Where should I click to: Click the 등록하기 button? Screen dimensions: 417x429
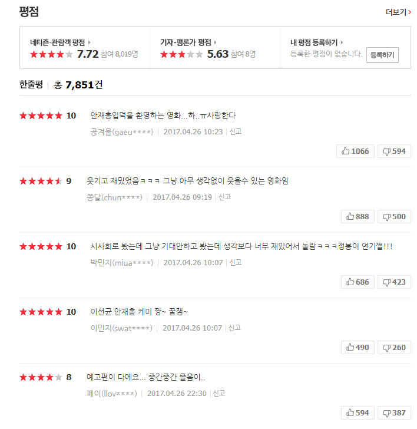coord(382,55)
